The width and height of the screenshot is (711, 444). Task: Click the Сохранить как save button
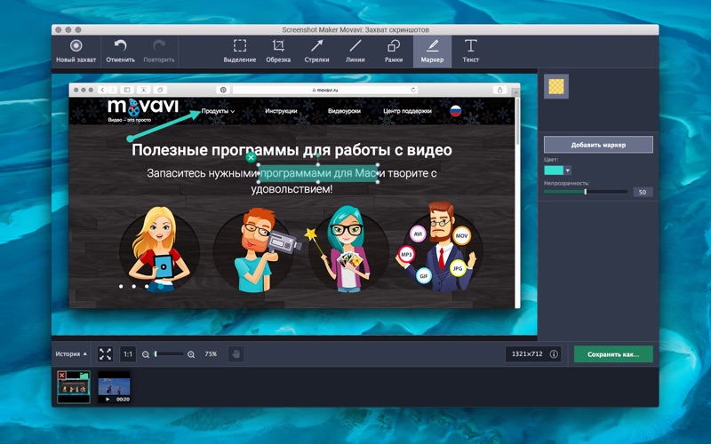pos(613,354)
